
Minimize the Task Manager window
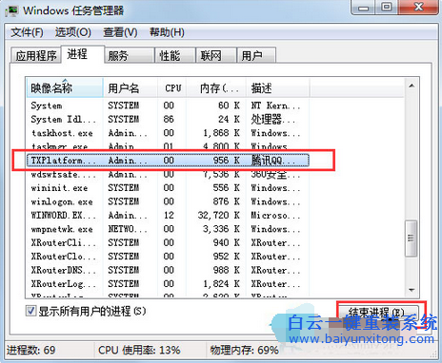click(x=363, y=8)
